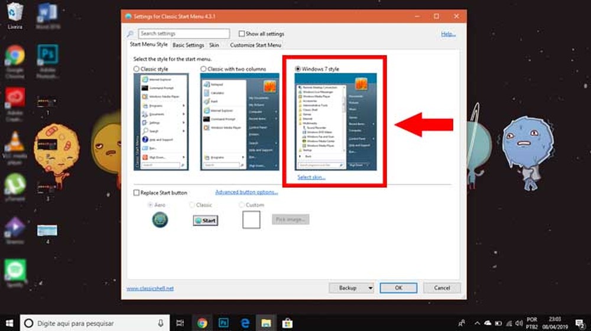Choose the Aero button radio option
This screenshot has height=331, width=591.
(x=150, y=205)
